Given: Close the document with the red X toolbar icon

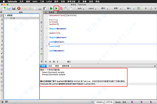Looking at the screenshot, I should click(x=19, y=8).
